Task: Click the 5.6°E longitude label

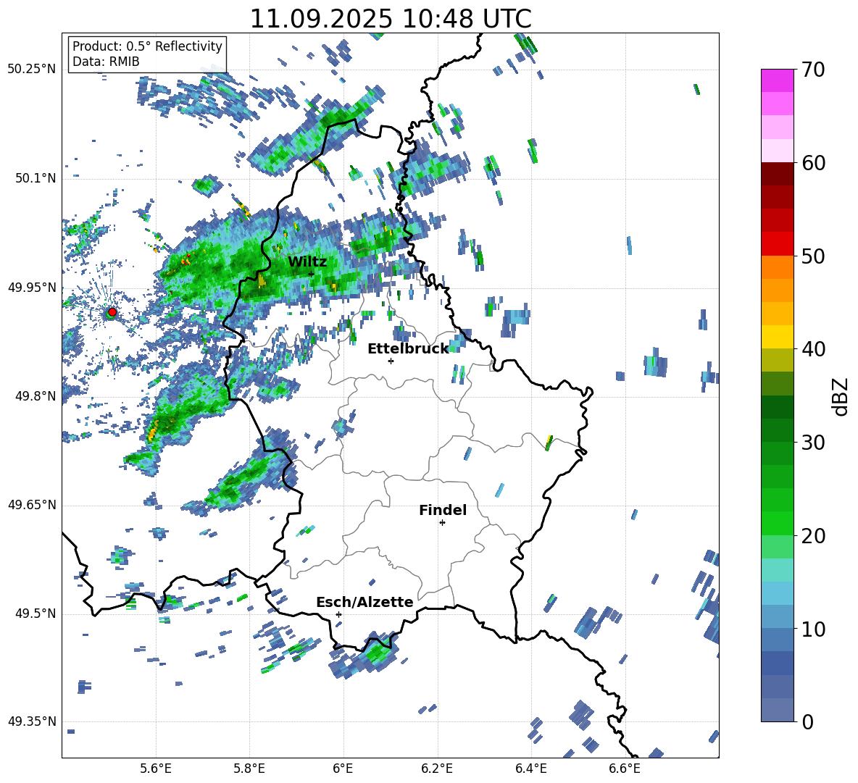Action: click(x=156, y=769)
